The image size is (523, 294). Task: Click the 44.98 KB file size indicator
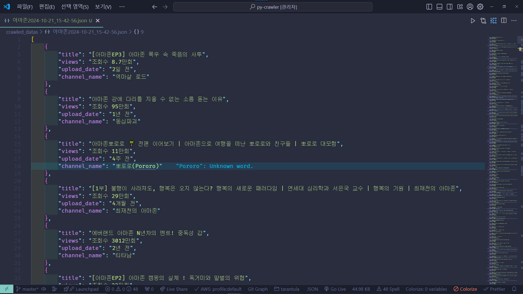click(x=361, y=289)
